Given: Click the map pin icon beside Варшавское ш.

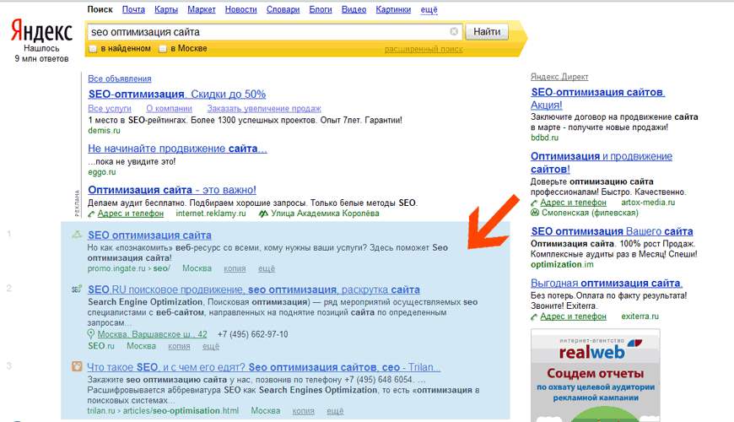Looking at the screenshot, I should [91, 334].
